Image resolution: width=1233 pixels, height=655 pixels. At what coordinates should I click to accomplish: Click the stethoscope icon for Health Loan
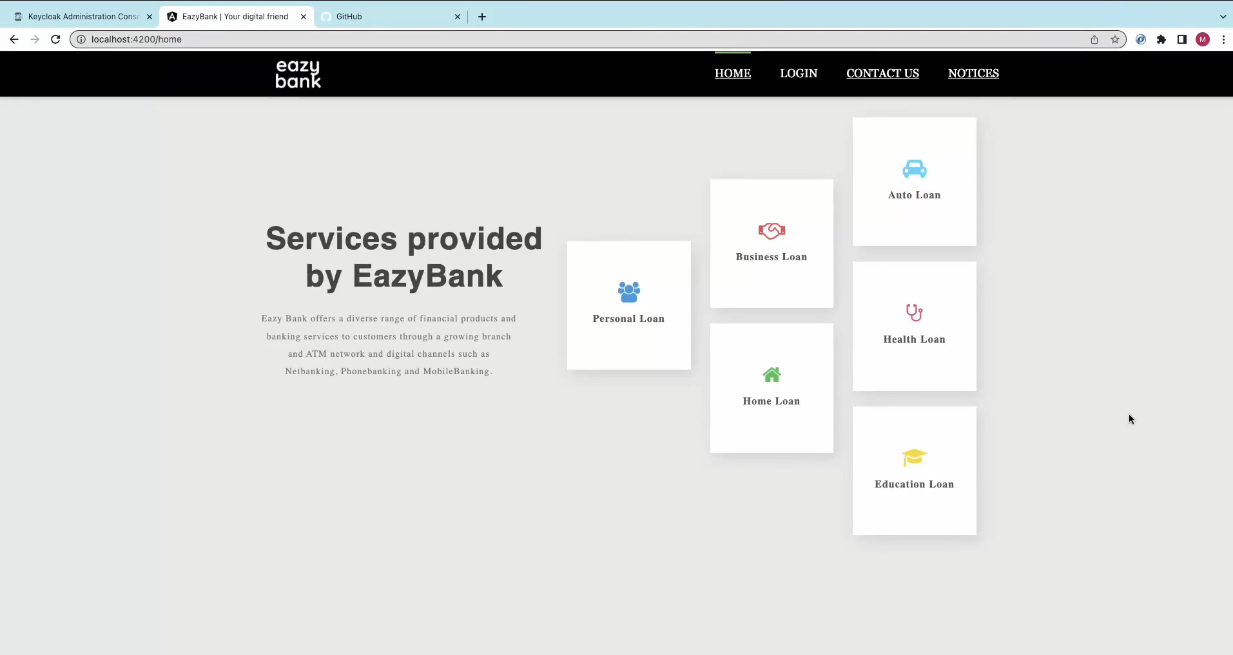(914, 313)
